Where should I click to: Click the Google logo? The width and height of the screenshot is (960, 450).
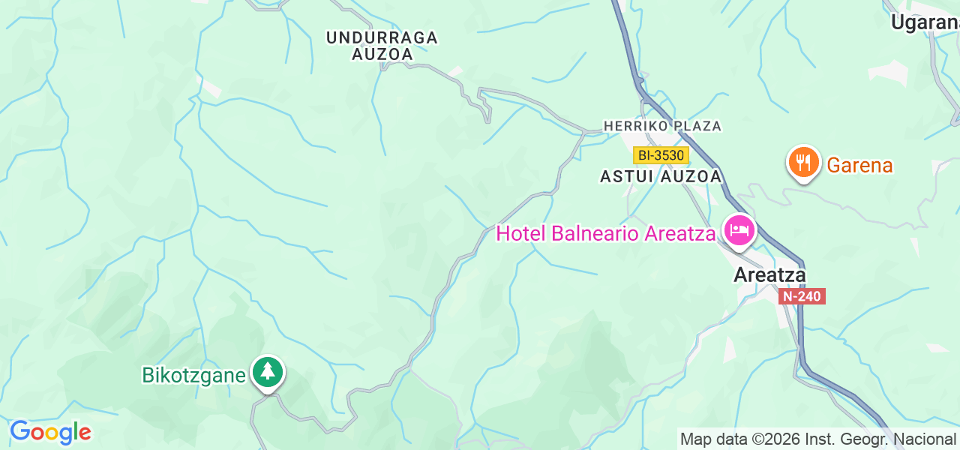50,433
